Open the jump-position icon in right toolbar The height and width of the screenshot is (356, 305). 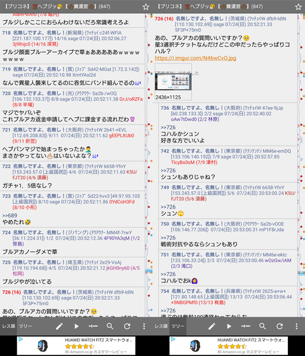[x=246, y=326]
